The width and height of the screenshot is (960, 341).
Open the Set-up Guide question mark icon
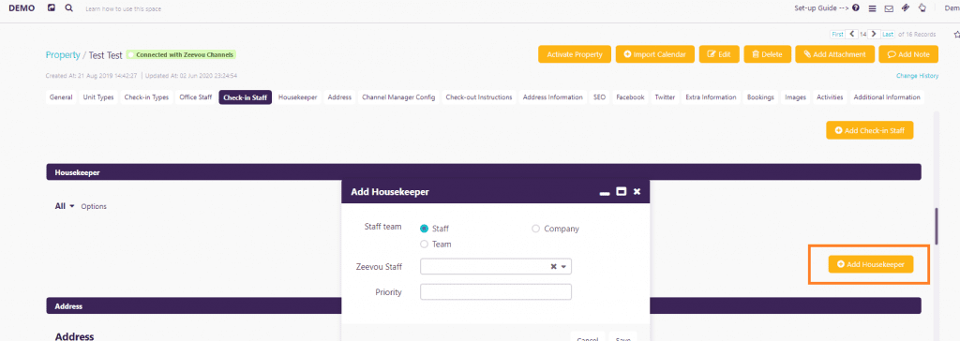[x=855, y=8]
